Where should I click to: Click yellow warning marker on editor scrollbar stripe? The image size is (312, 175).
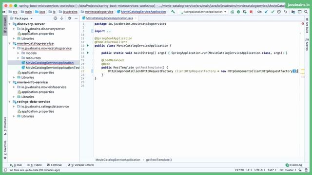(303, 70)
